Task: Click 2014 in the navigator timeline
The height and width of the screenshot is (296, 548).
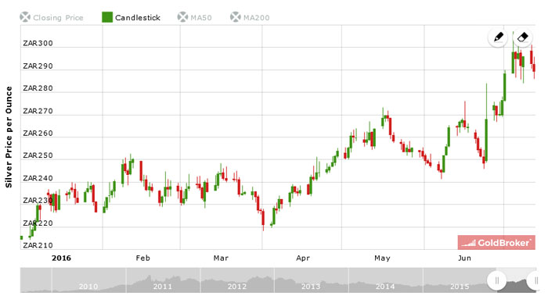Action: [385, 287]
